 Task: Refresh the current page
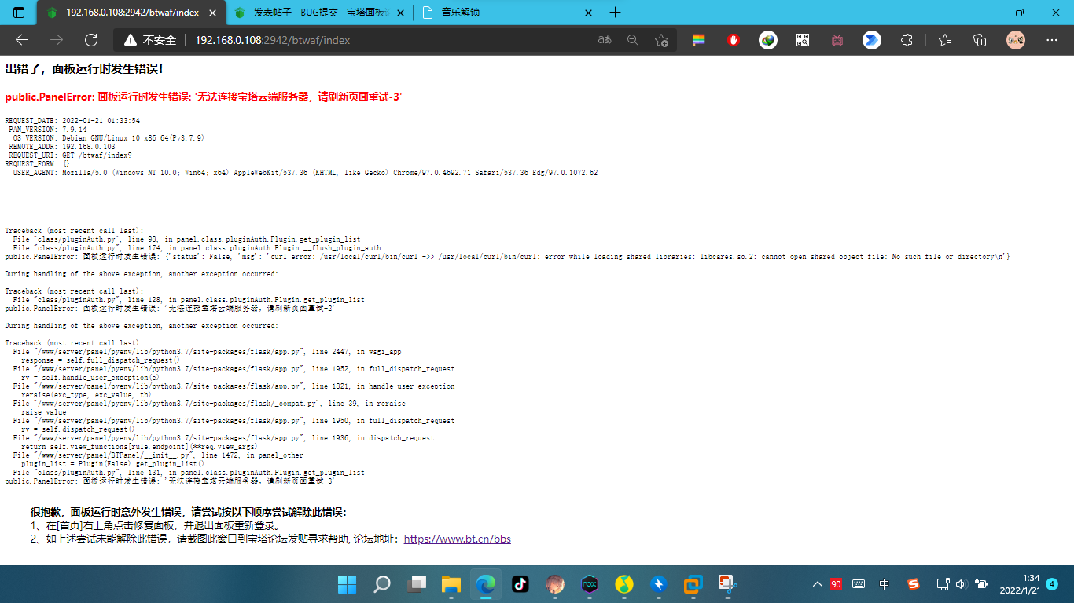click(x=91, y=40)
